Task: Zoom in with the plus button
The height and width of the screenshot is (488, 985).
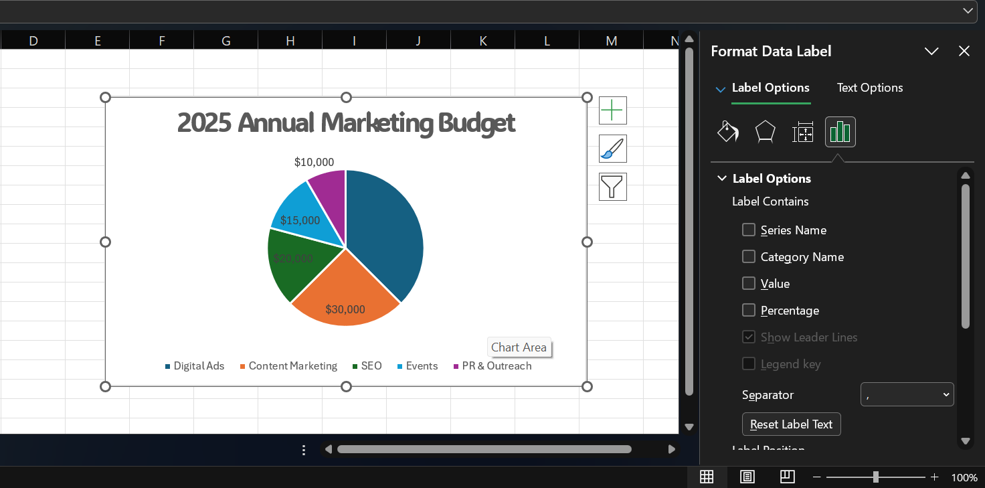Action: pyautogui.click(x=935, y=477)
